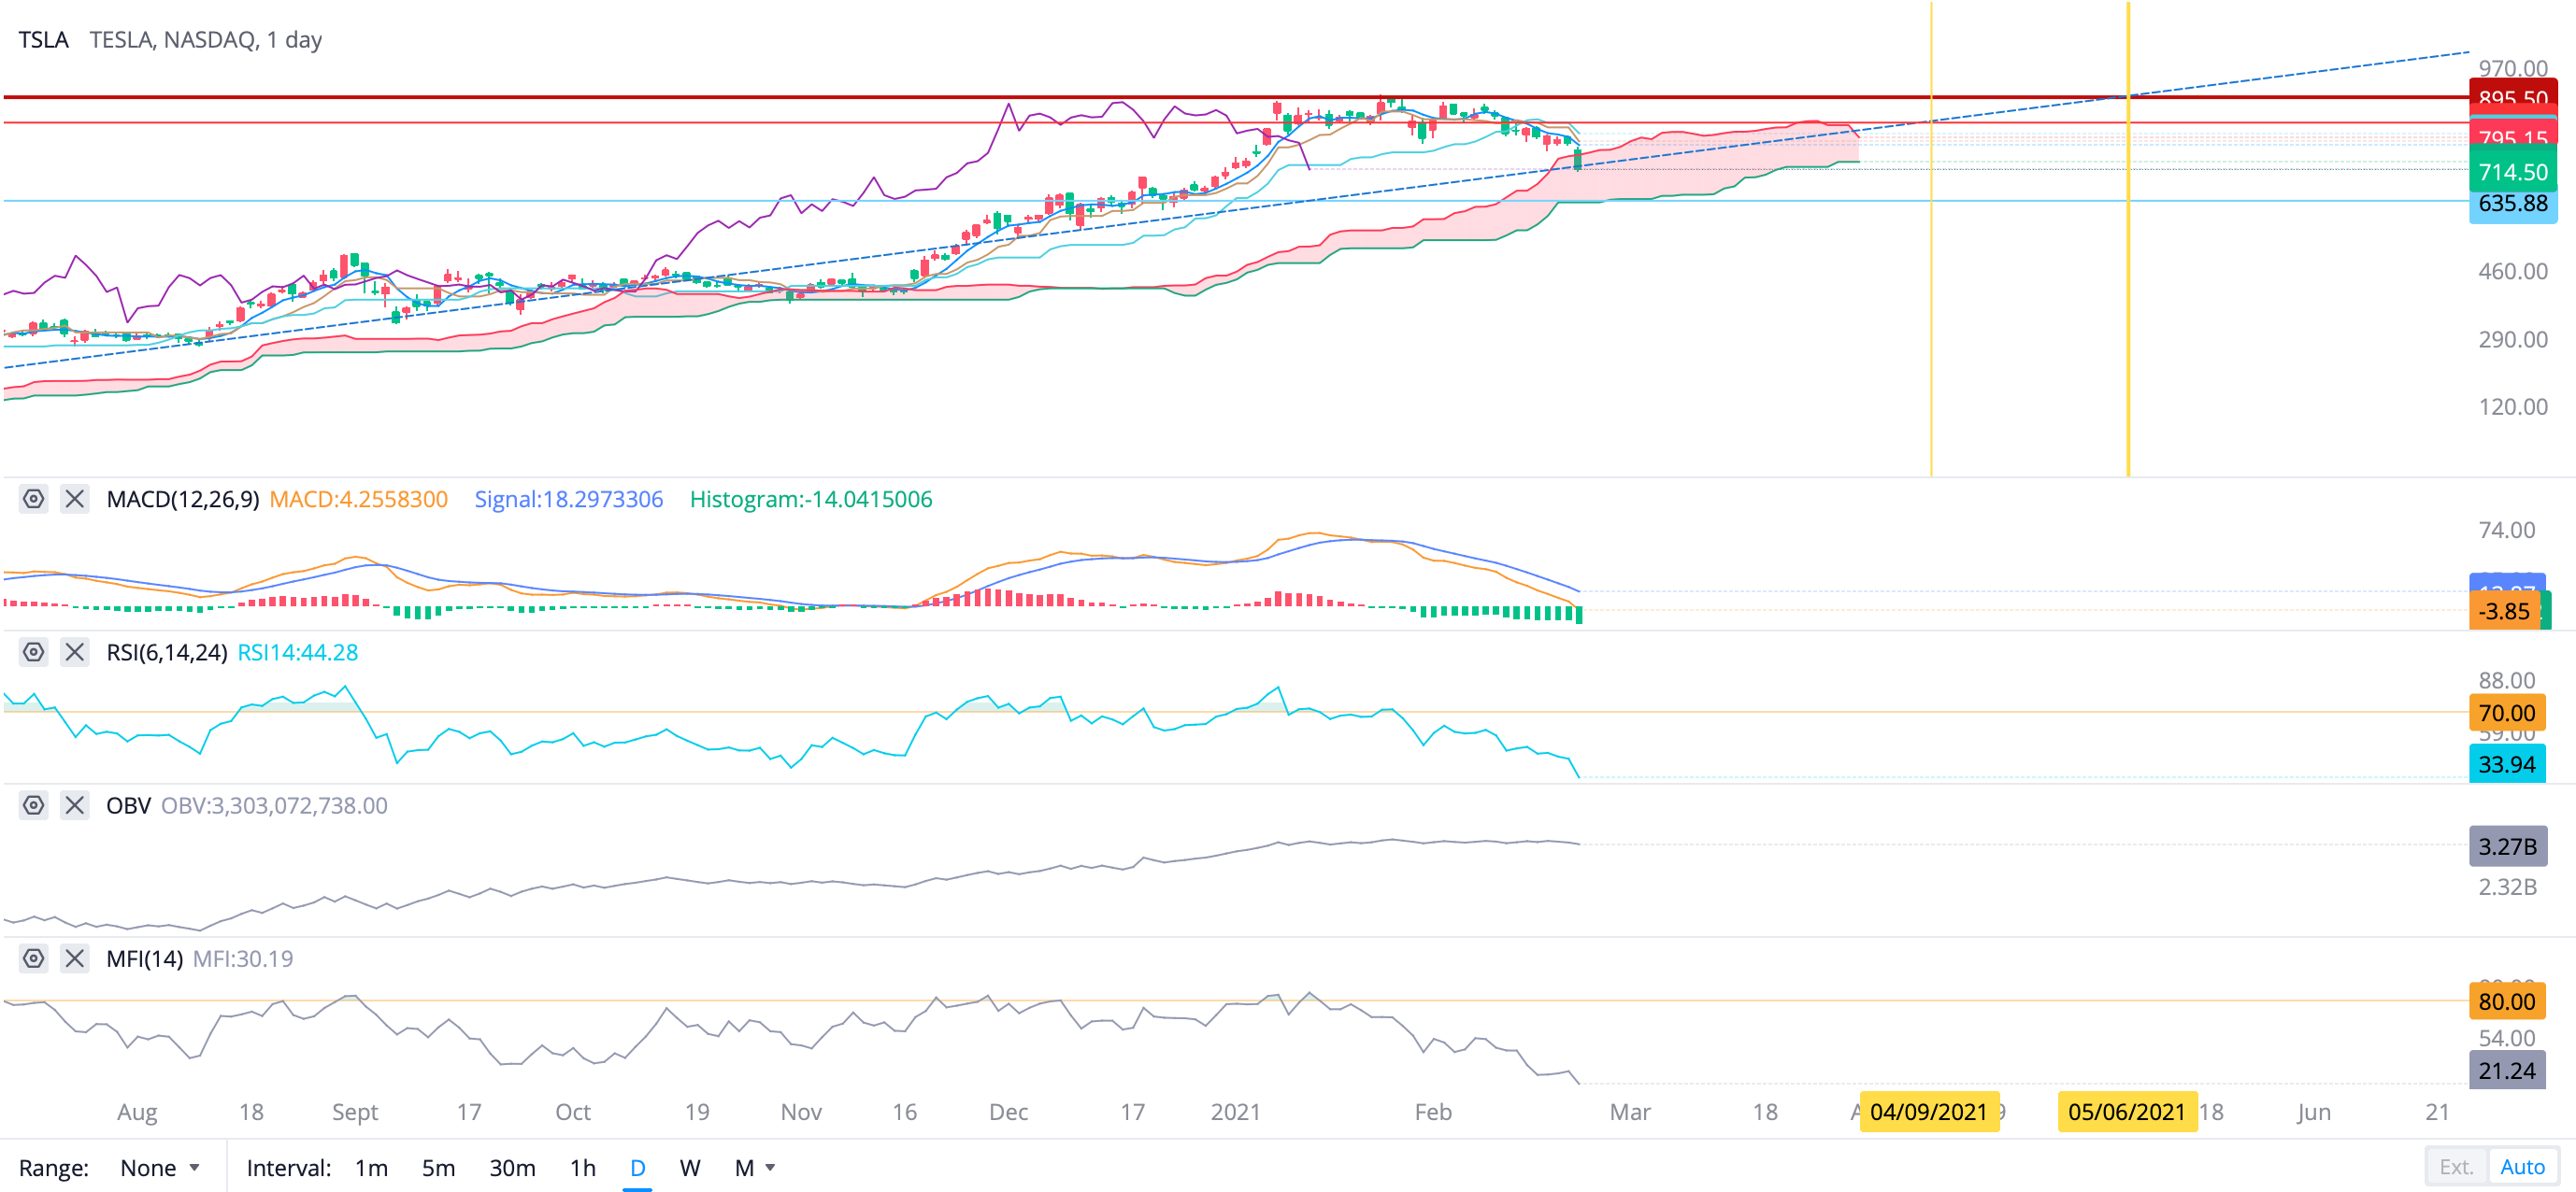The width and height of the screenshot is (2576, 1192).
Task: Toggle Ext. extended hours
Action: coord(2456,1167)
